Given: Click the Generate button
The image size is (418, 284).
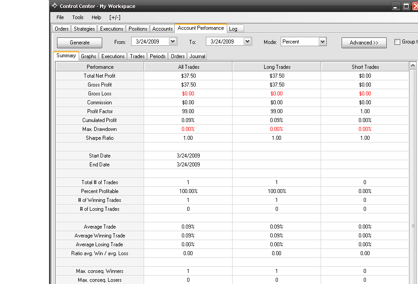Looking at the screenshot, I should click(x=80, y=43).
